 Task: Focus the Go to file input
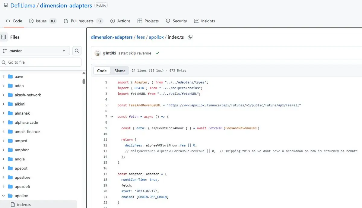(41, 62)
